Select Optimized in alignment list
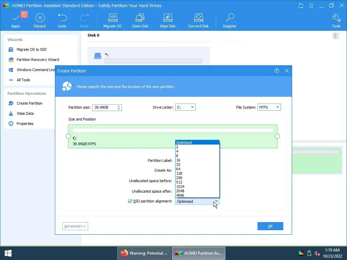 pyautogui.click(x=198, y=143)
